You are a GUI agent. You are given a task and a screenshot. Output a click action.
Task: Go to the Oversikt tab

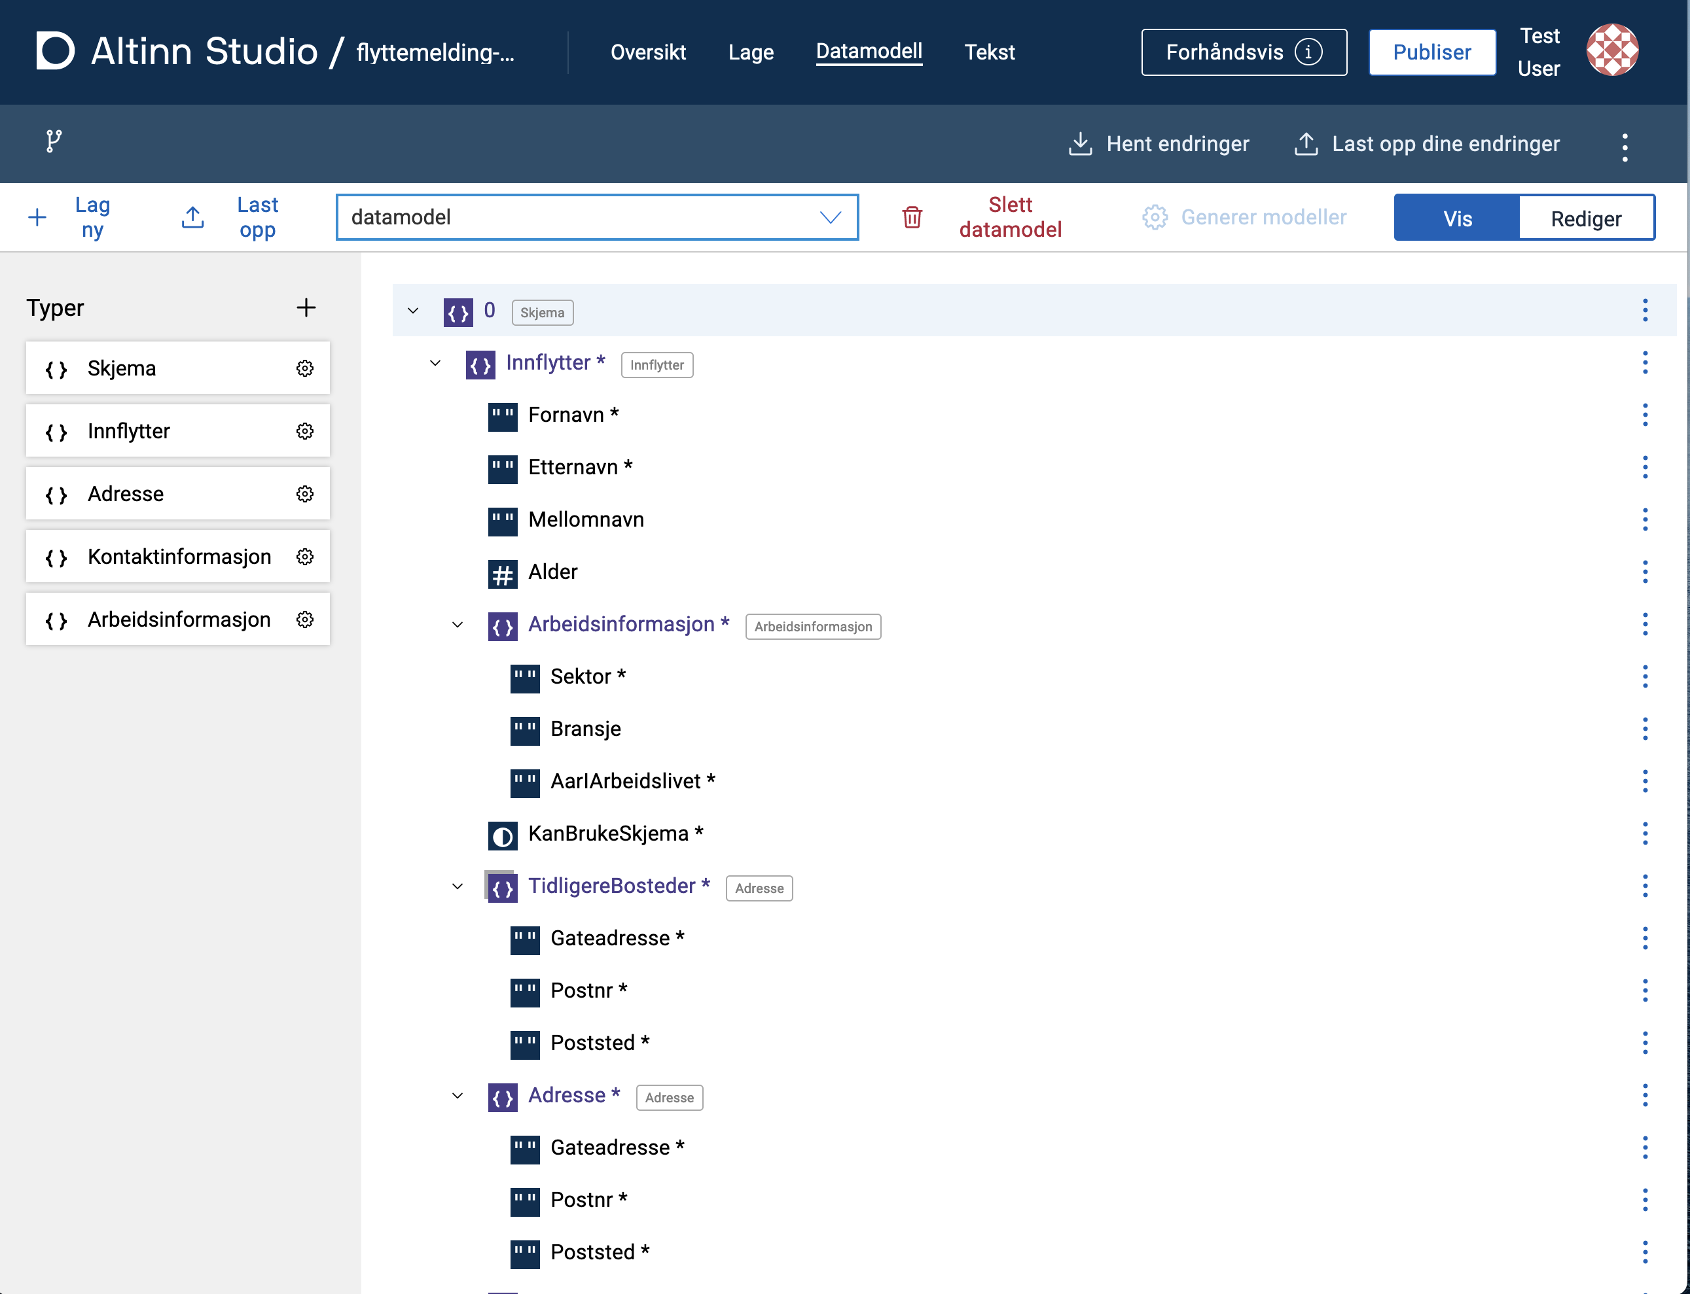tap(647, 52)
